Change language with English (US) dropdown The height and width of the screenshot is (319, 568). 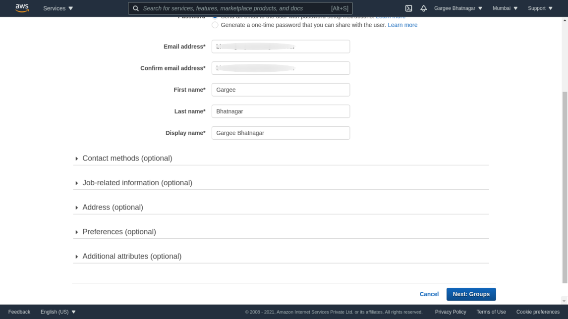pyautogui.click(x=58, y=312)
